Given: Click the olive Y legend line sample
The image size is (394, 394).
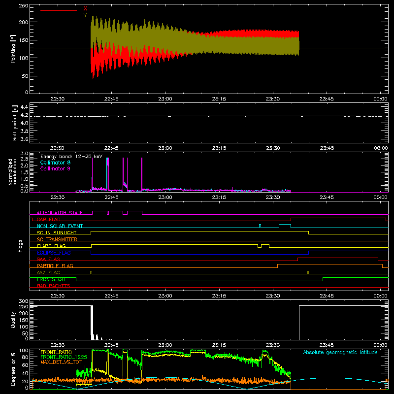Looking at the screenshot, I should tap(59, 17).
